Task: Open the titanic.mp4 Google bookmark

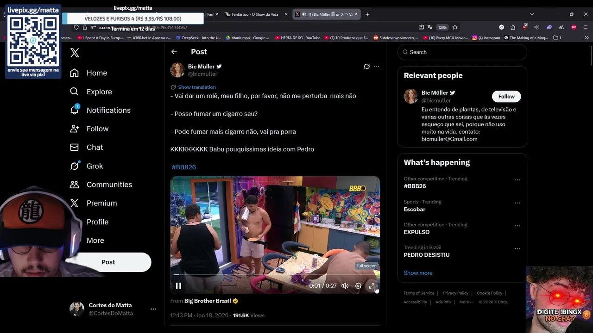Action: [247, 38]
